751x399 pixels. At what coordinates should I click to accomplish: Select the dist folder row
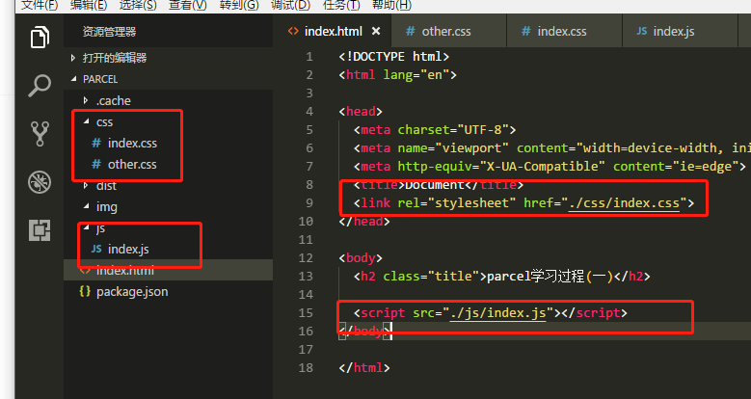pyautogui.click(x=168, y=185)
